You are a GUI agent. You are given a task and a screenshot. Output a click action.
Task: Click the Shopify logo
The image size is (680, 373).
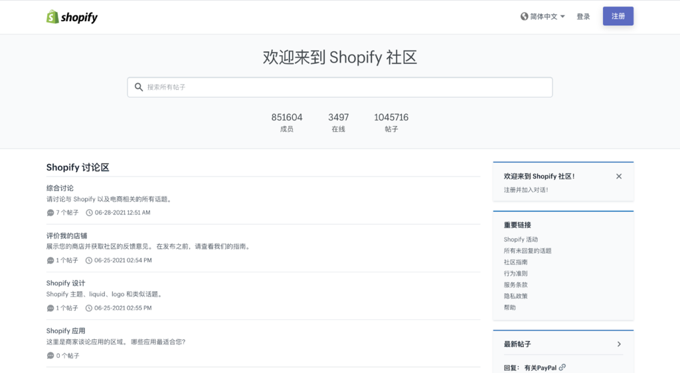click(x=72, y=17)
